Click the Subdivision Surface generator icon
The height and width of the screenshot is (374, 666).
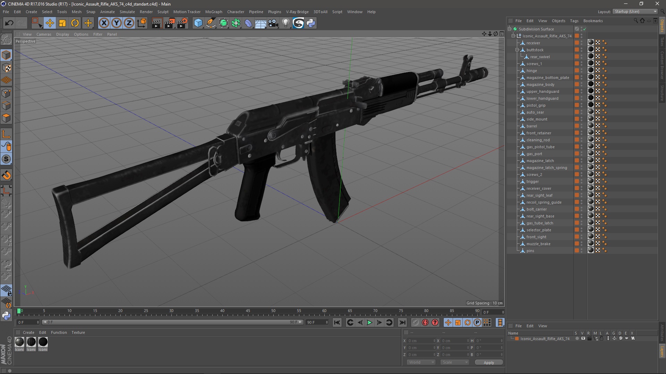tap(223, 23)
